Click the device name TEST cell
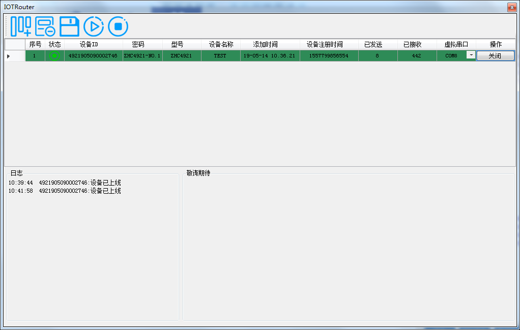Viewport: 520px width, 330px height. point(220,55)
